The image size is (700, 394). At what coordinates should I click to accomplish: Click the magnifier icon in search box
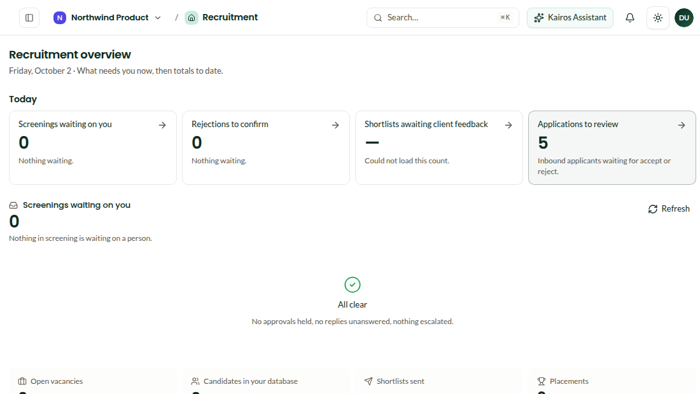pyautogui.click(x=377, y=18)
